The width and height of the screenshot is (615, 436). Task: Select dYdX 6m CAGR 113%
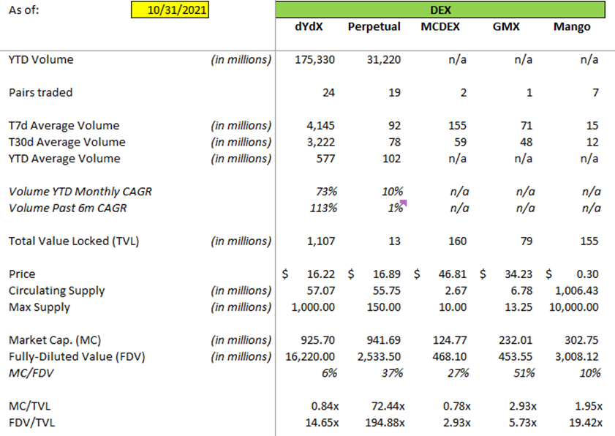[x=323, y=208]
